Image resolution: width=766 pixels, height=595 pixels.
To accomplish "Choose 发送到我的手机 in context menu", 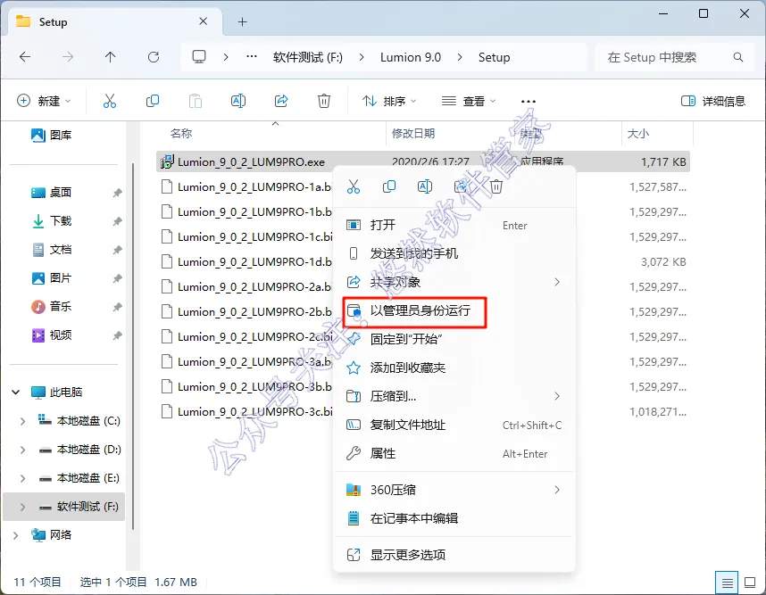I will [454, 253].
